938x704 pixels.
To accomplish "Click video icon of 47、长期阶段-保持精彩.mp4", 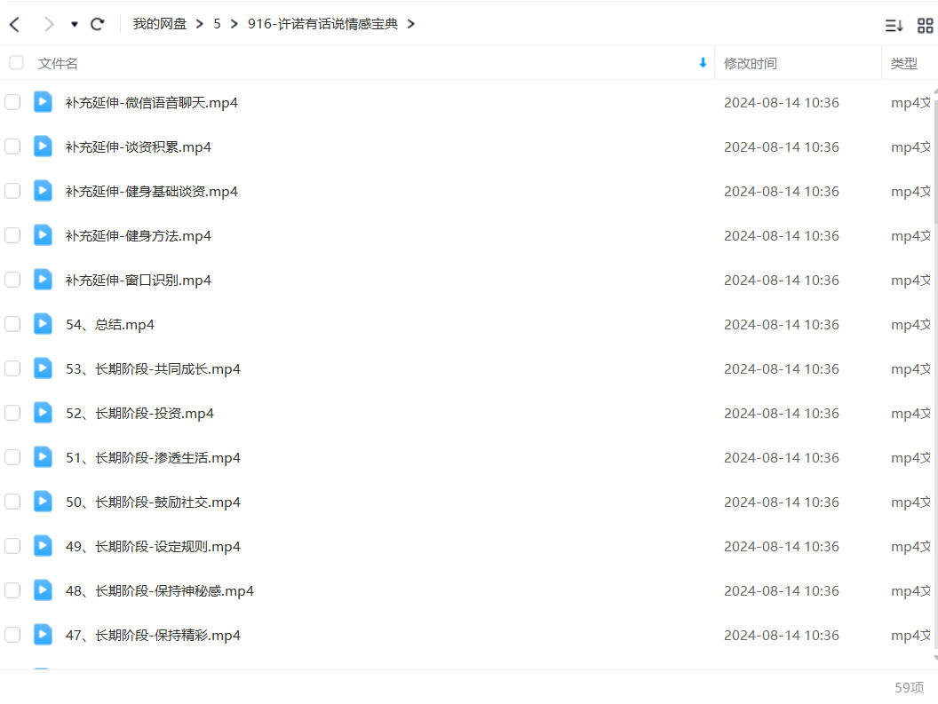I will tap(43, 635).
